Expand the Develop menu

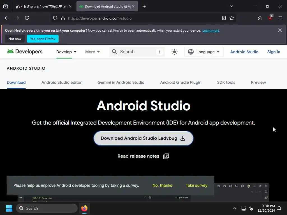pos(66,52)
